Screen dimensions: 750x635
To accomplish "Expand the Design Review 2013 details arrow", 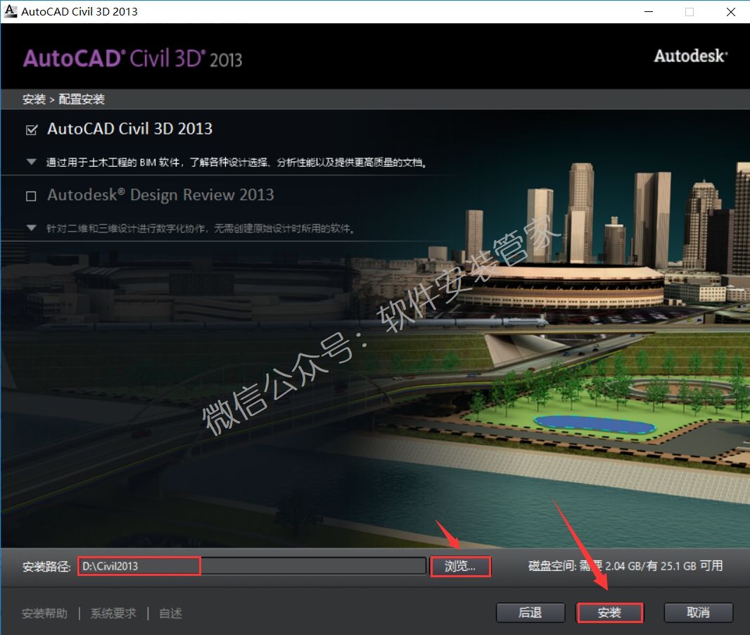I will tap(31, 228).
